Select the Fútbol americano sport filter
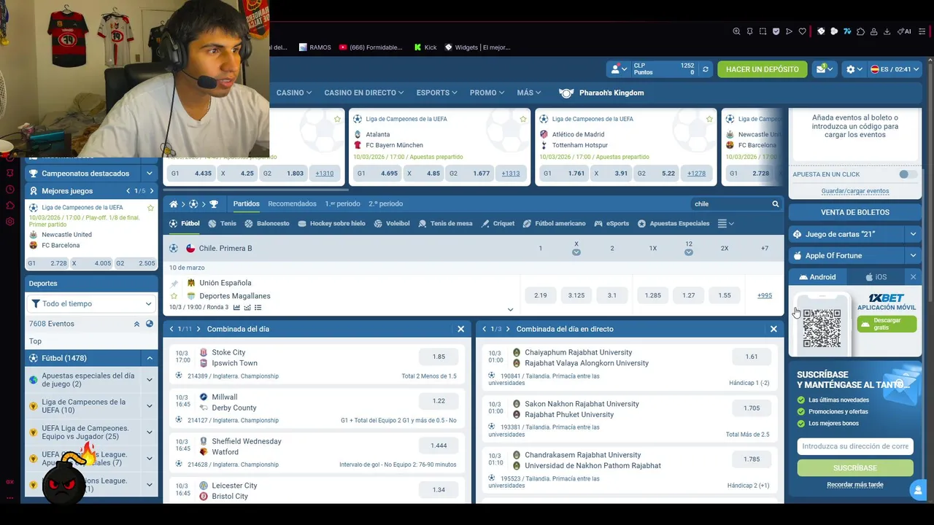934x525 pixels. tap(554, 224)
